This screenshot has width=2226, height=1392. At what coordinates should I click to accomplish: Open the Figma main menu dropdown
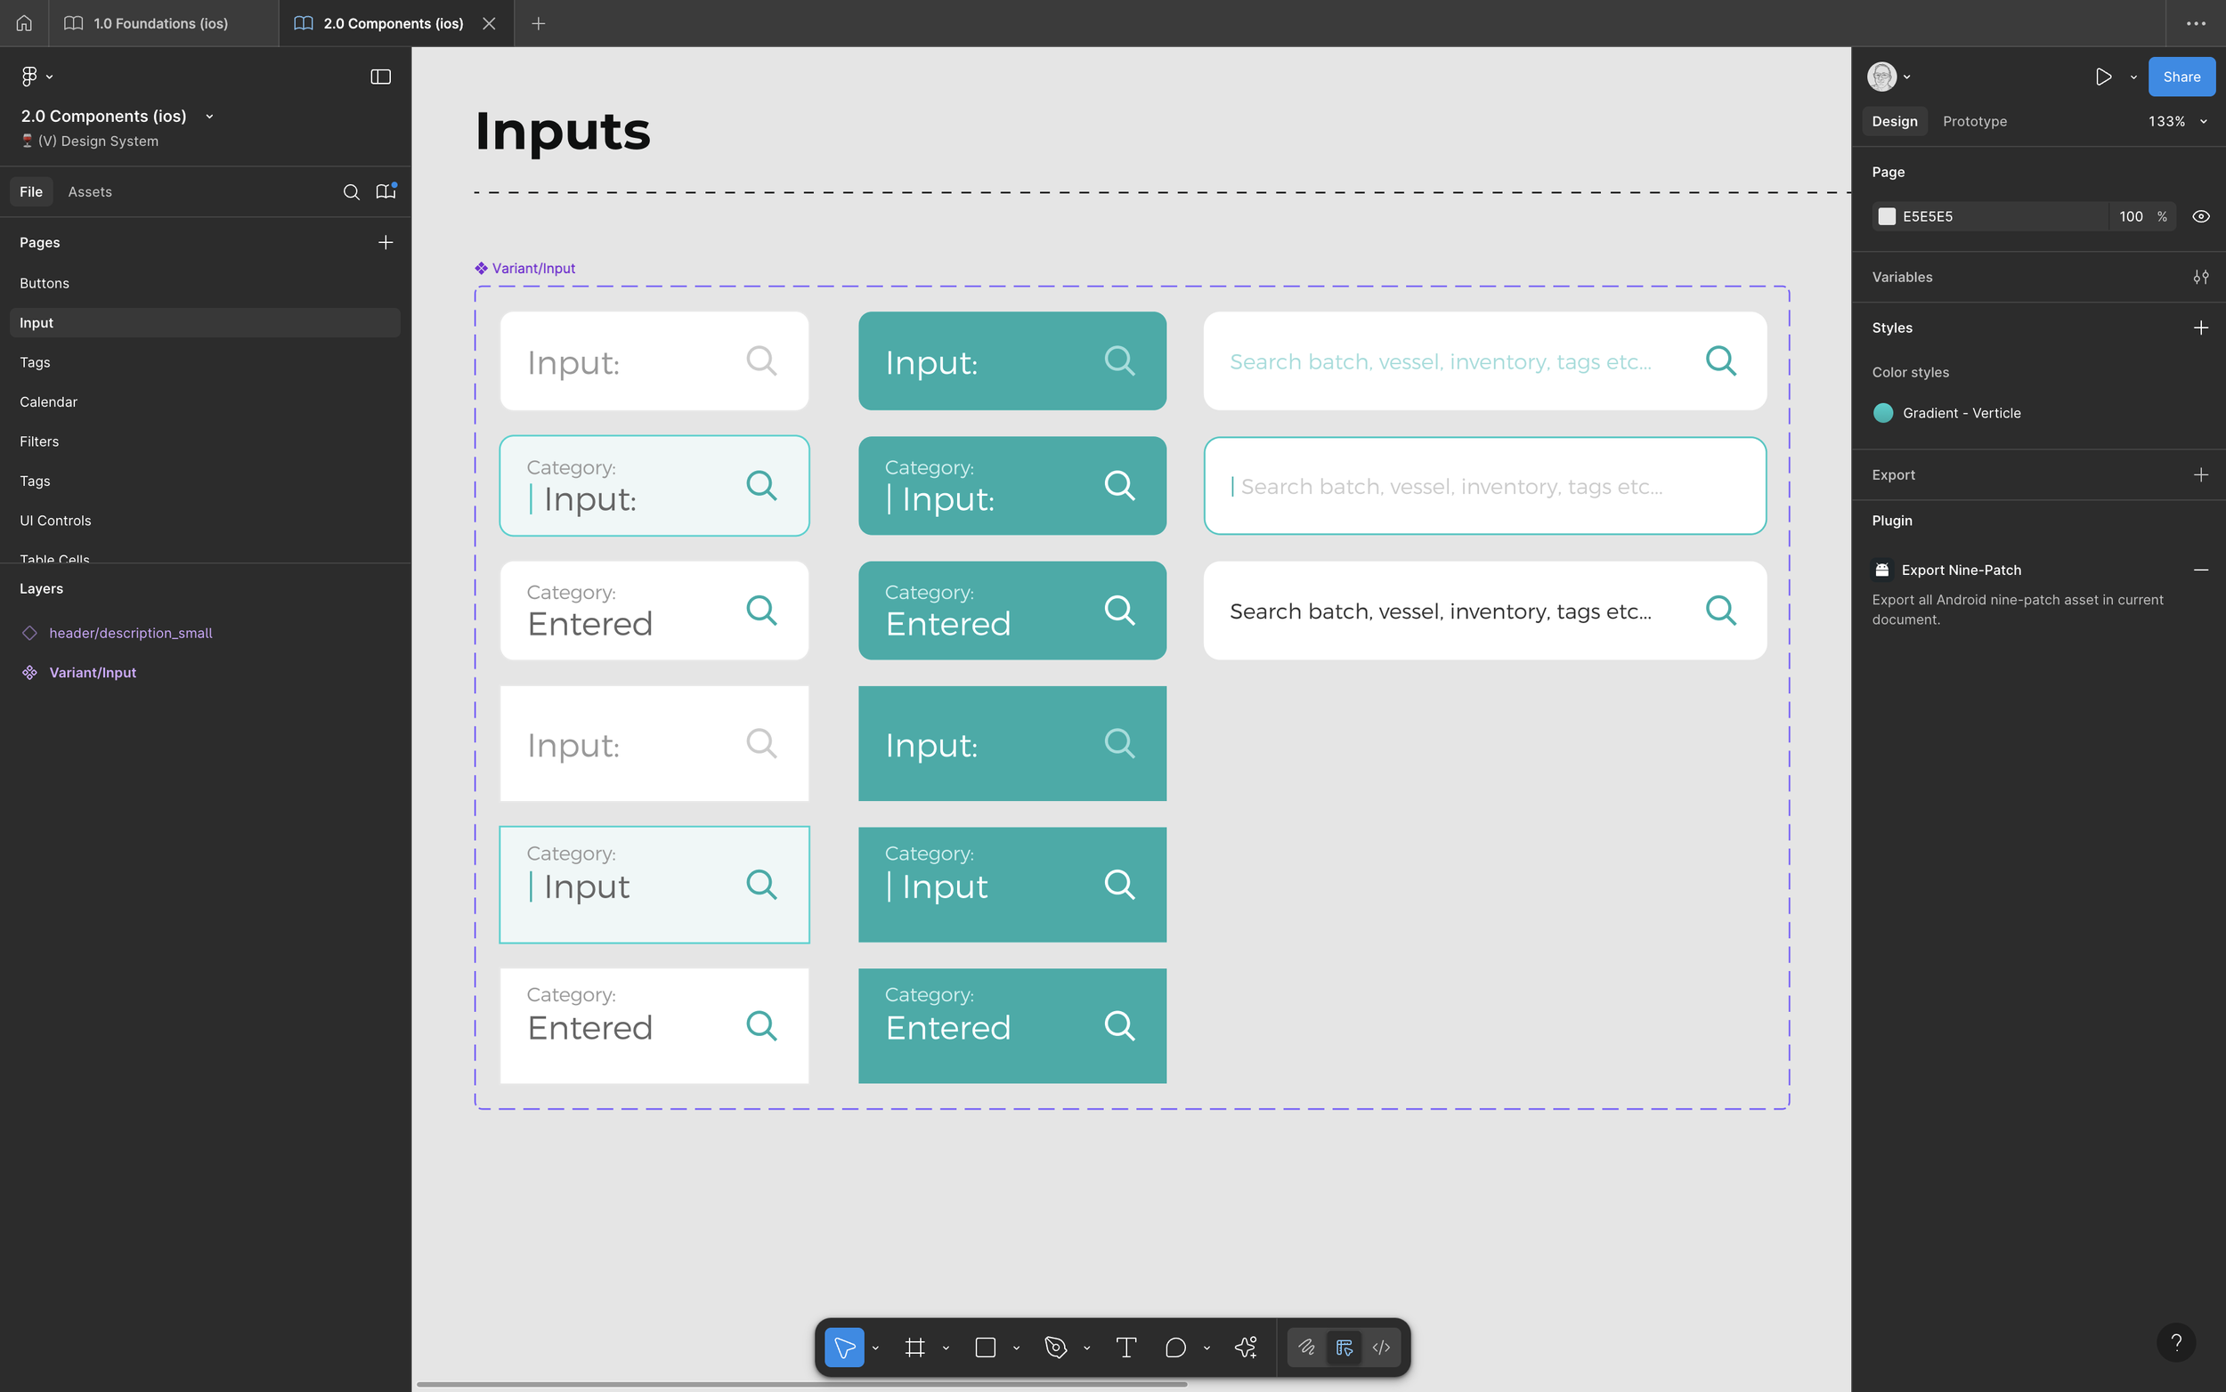(x=36, y=77)
